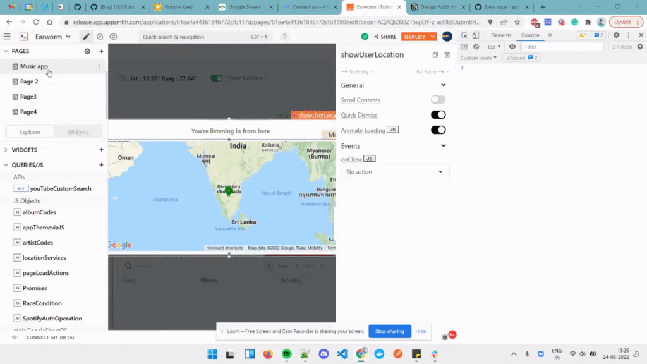Switch to comment mode icon
This screenshot has height=364, width=647.
click(x=100, y=37)
